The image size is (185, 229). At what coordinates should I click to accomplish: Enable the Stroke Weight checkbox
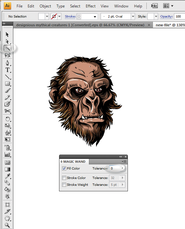[64, 184]
